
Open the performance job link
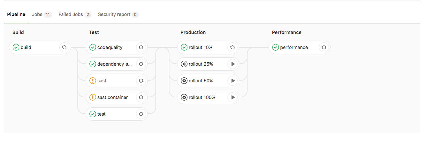click(294, 47)
